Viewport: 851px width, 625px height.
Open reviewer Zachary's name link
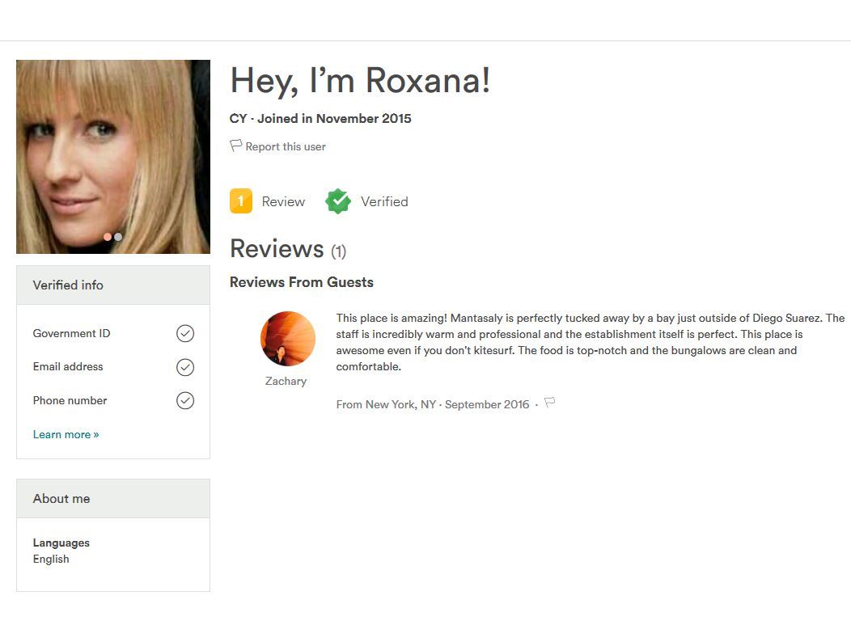click(286, 381)
